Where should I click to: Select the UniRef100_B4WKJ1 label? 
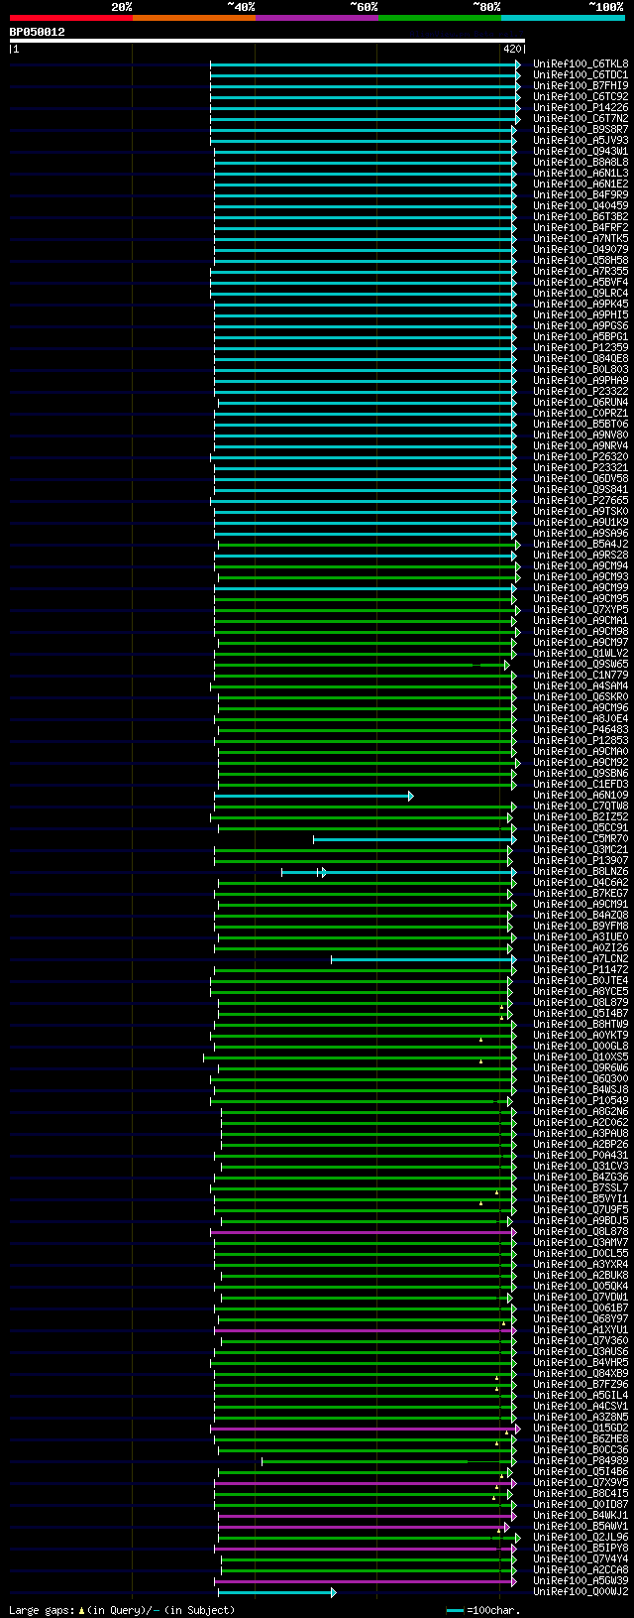[x=581, y=1515]
